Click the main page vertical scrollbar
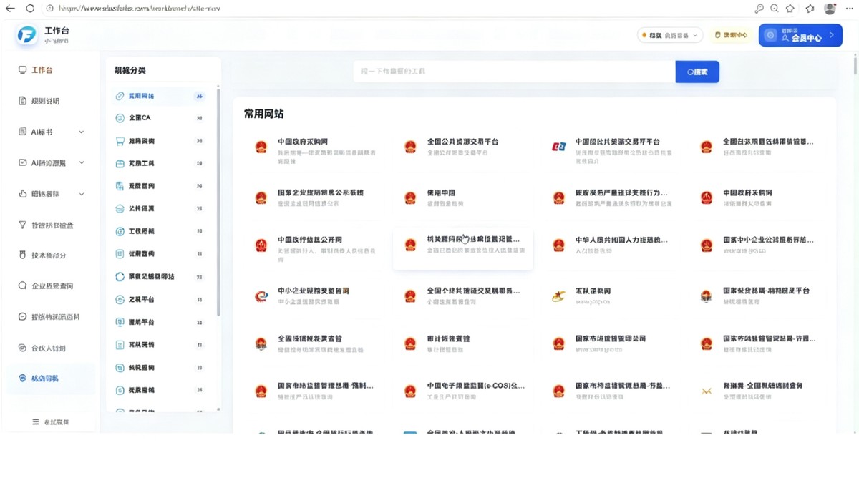The height and width of the screenshot is (483, 859). 855,65
